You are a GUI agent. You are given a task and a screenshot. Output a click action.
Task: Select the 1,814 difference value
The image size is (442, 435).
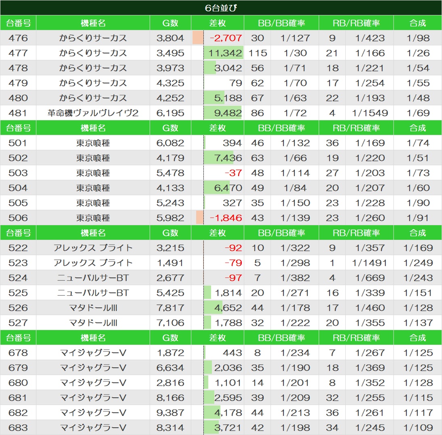click(x=228, y=293)
